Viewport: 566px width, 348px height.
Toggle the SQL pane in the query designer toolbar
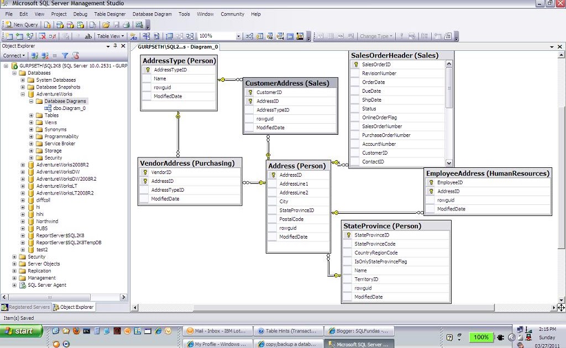[x=342, y=36]
